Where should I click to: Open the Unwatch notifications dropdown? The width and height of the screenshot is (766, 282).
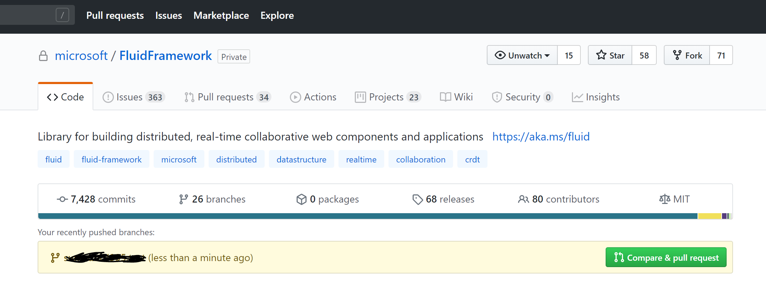coord(522,55)
